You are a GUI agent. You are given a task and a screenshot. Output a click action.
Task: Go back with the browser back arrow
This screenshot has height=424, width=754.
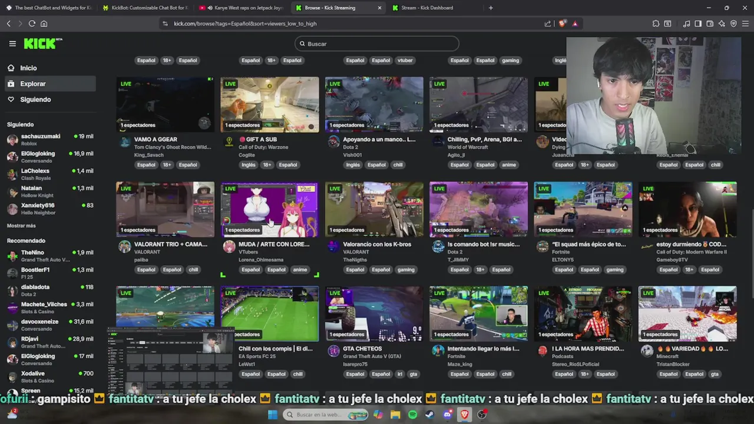coord(8,24)
